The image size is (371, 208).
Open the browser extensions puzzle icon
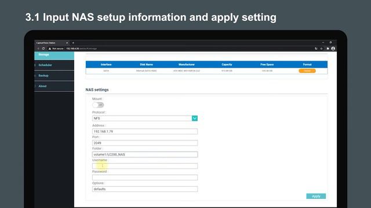coord(328,49)
